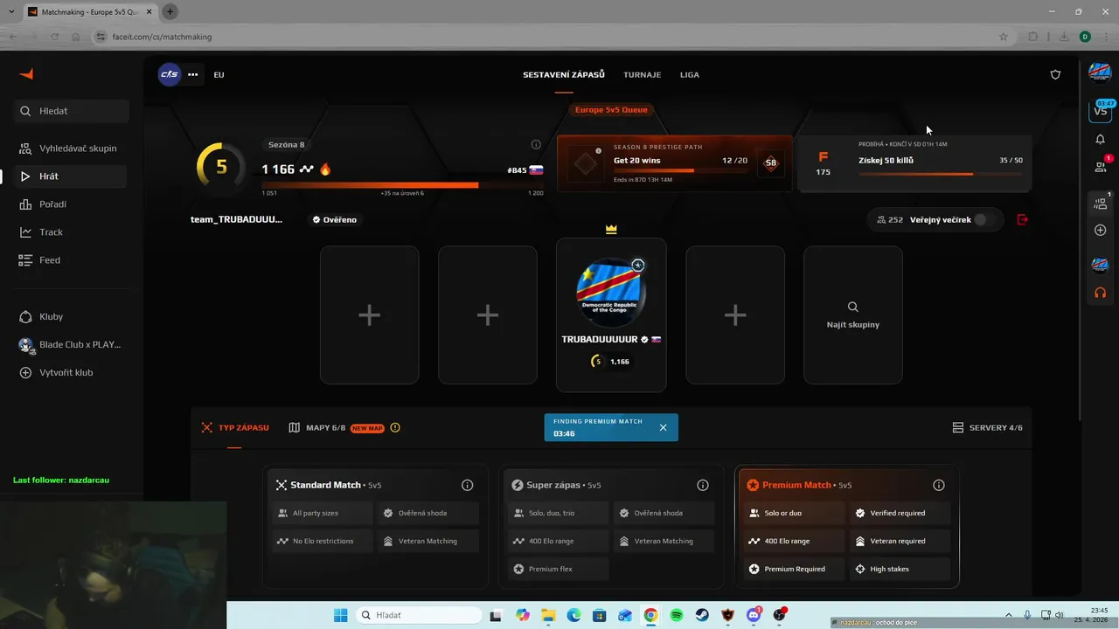The height and width of the screenshot is (629, 1119).
Task: Switch to Sestavení zápasů tab
Action: click(564, 74)
